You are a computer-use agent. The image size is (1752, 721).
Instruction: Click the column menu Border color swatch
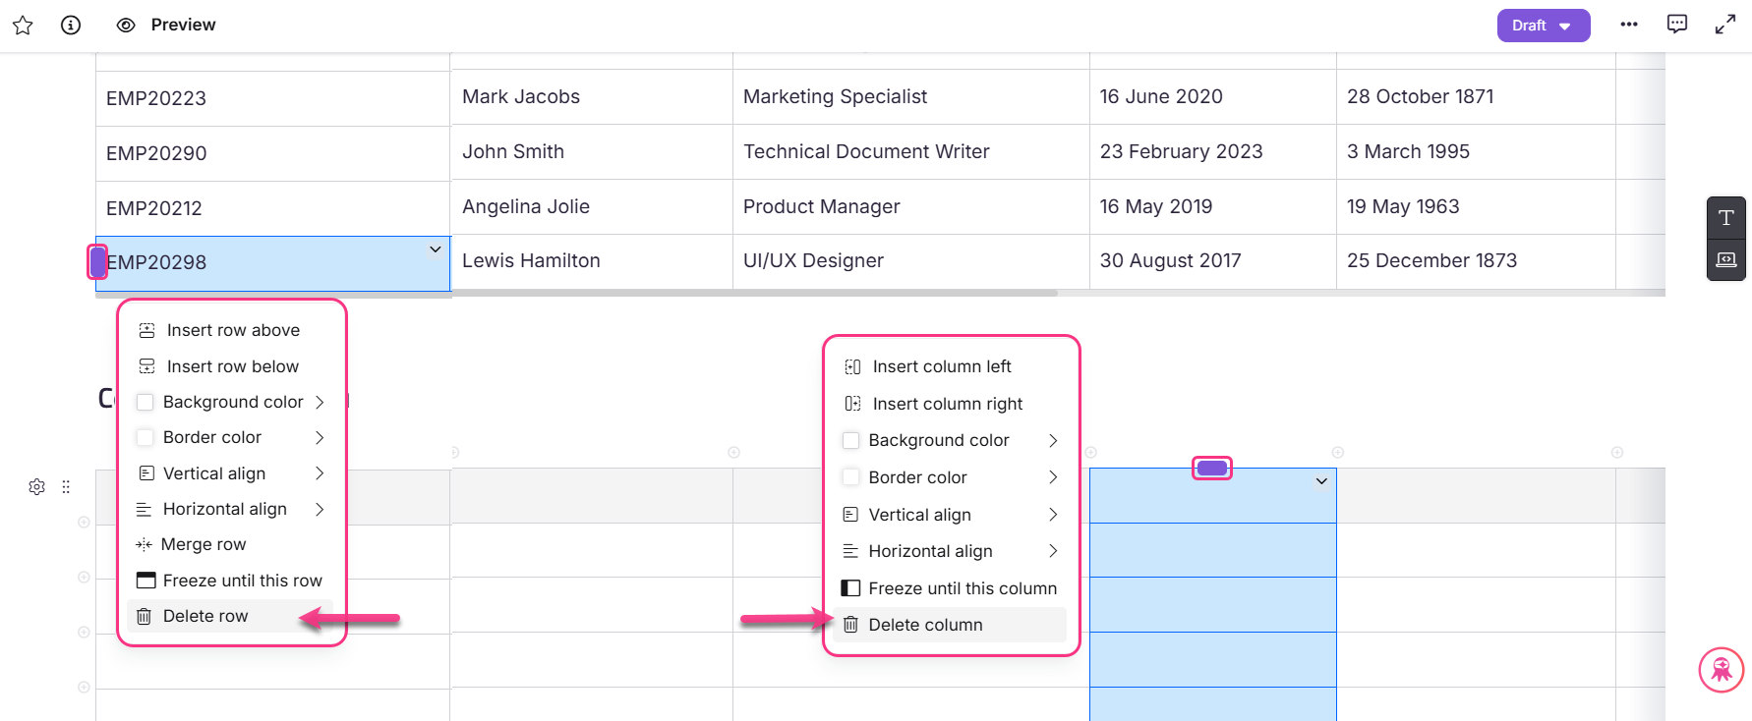coord(851,477)
